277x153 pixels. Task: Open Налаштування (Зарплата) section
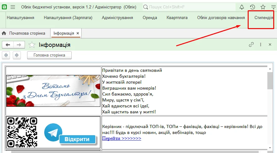68,18
